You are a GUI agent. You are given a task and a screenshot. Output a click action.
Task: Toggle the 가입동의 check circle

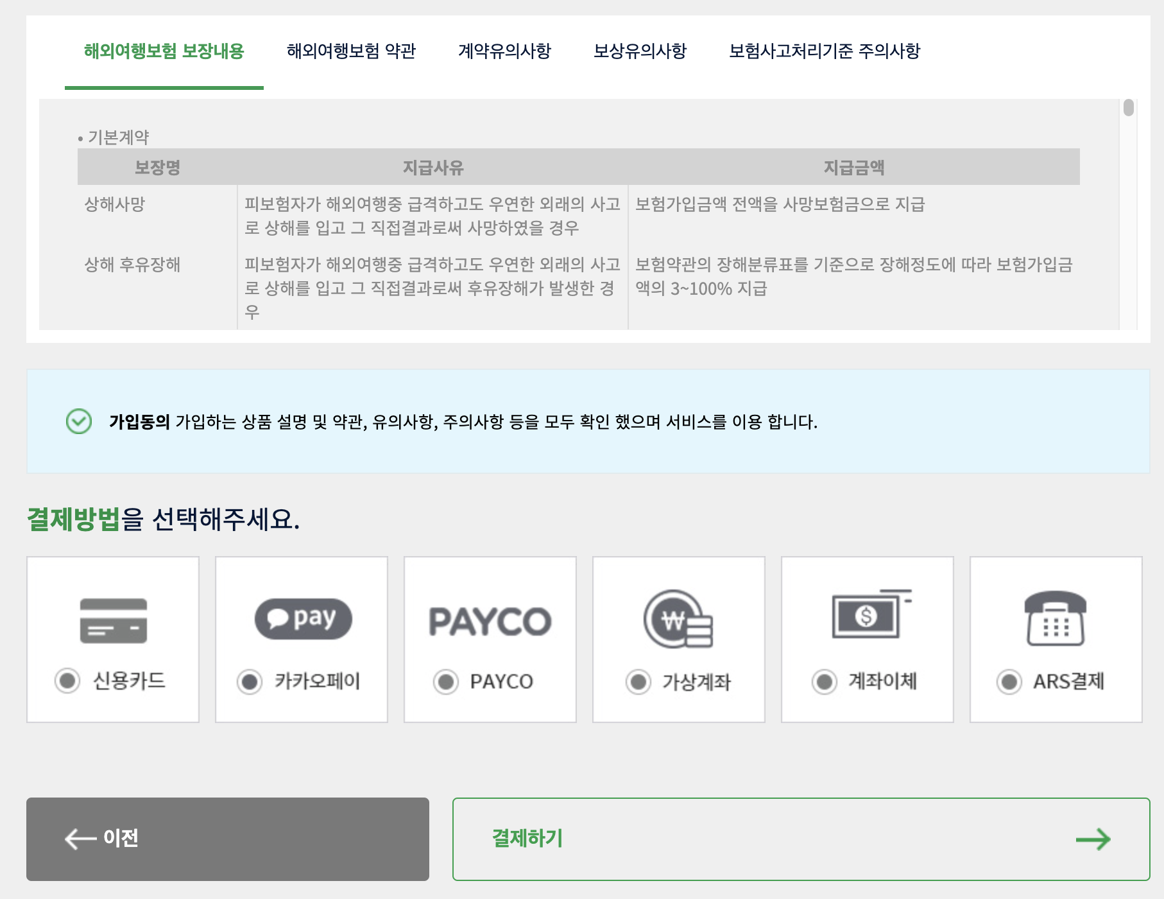tap(79, 421)
